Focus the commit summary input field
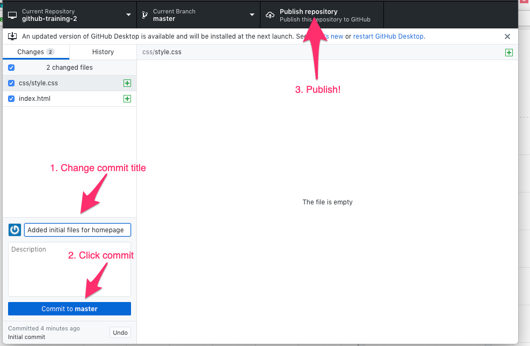Screen dimensions: 530x346 (77, 230)
